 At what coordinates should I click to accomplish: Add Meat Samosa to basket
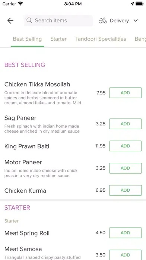[126, 255]
